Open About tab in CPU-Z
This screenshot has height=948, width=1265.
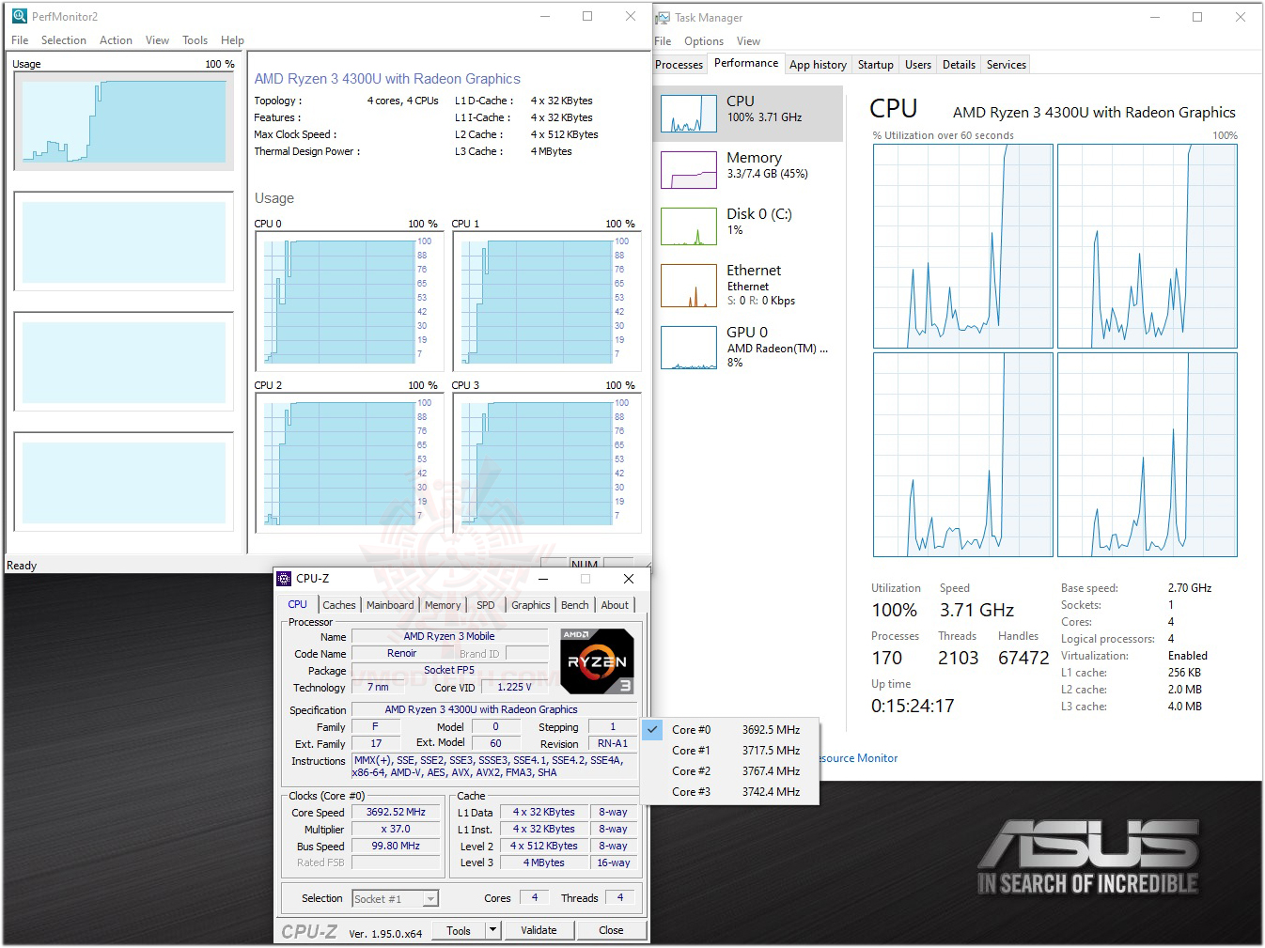(x=615, y=605)
